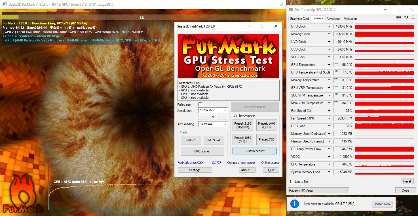Expand the SOC VRM Temperature sensor dropdown

click(329, 95)
